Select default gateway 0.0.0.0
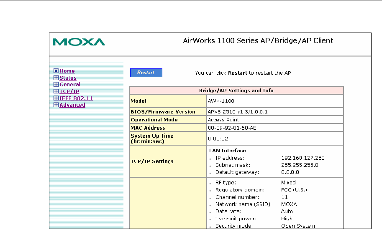This screenshot has width=382, height=229. [x=290, y=172]
